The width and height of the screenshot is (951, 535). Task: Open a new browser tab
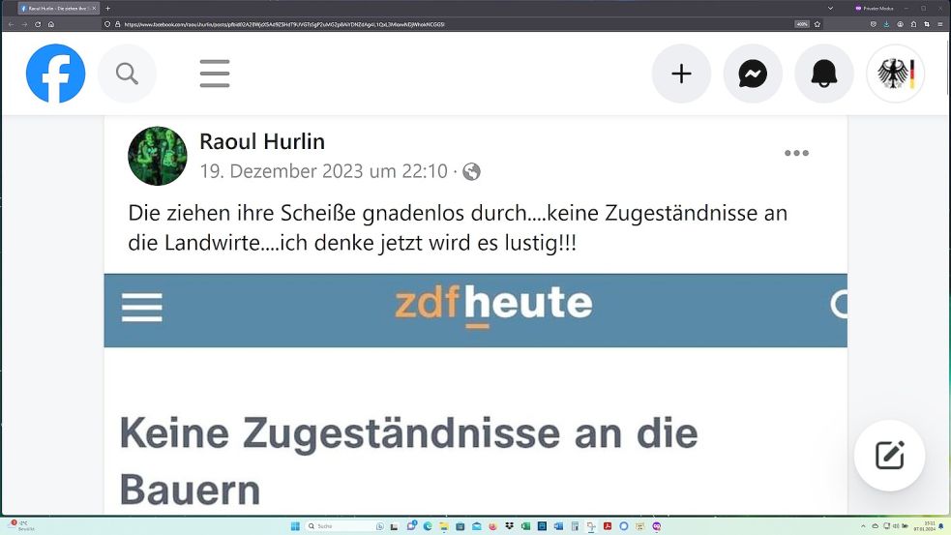click(x=108, y=9)
